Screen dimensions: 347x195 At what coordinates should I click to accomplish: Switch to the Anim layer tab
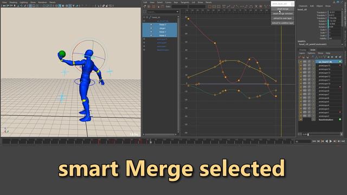pyautogui.click(x=313, y=50)
